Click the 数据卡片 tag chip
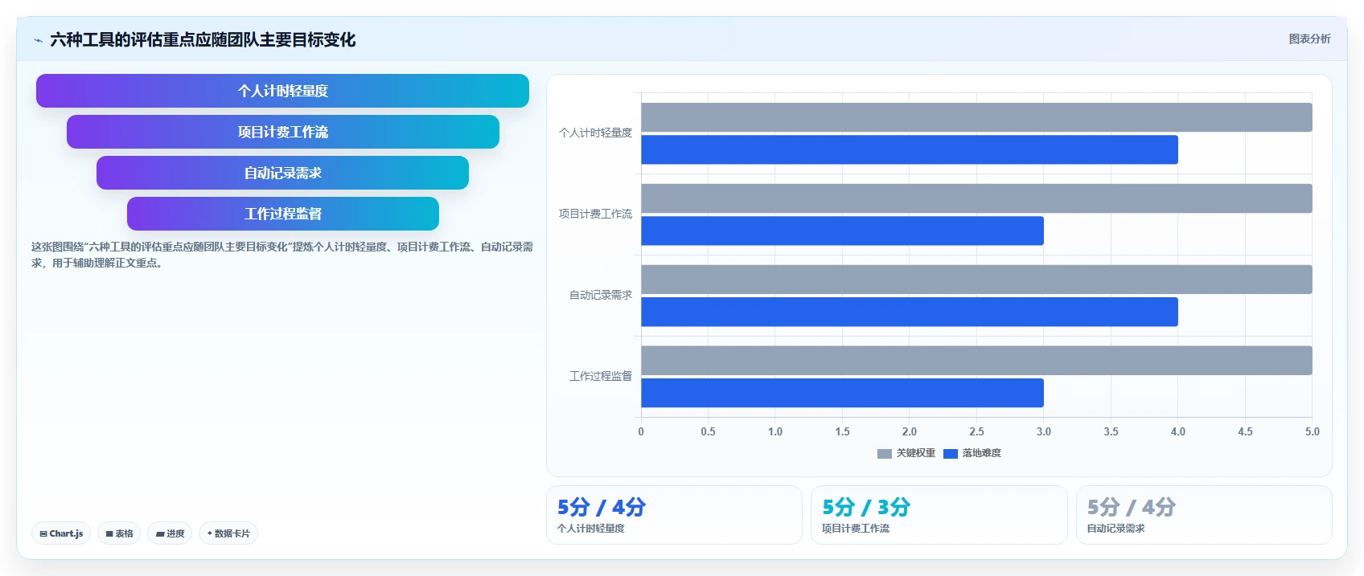1364x576 pixels. tap(228, 533)
